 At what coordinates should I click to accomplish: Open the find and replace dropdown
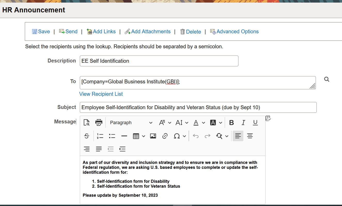(x=222, y=136)
